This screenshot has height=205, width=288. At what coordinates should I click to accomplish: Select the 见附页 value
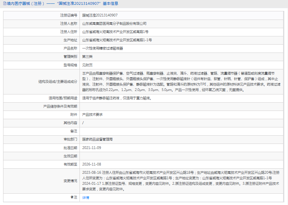pos(87,65)
